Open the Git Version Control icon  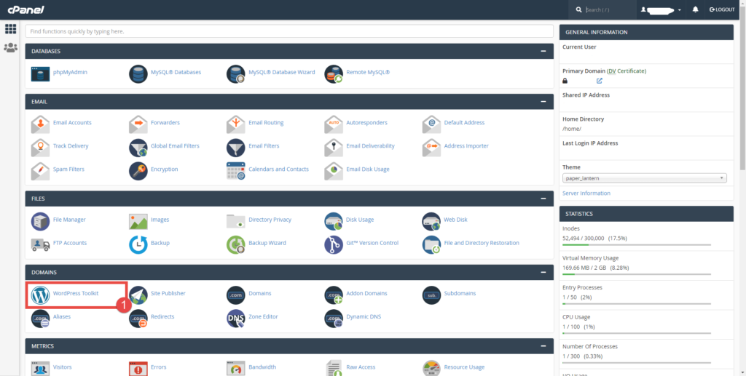[x=334, y=244]
